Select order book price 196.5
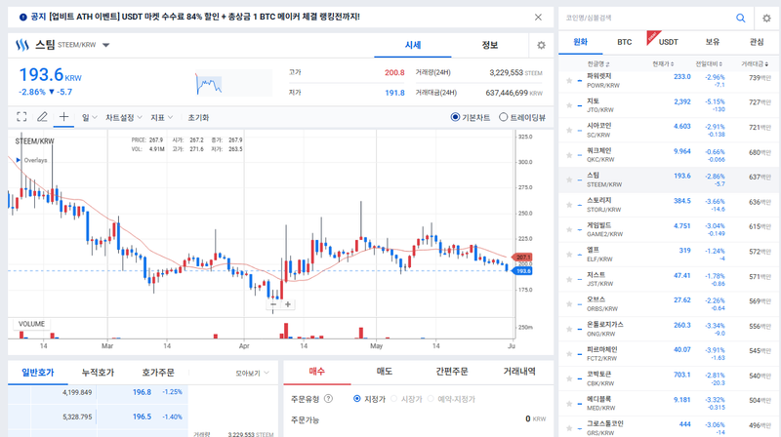 tap(142, 417)
